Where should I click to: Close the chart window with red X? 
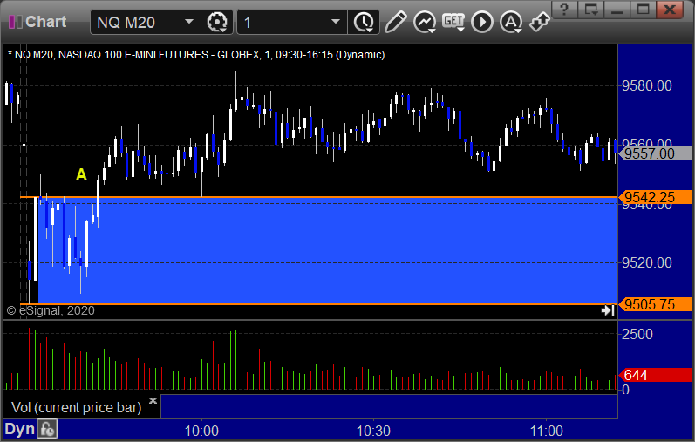click(670, 10)
